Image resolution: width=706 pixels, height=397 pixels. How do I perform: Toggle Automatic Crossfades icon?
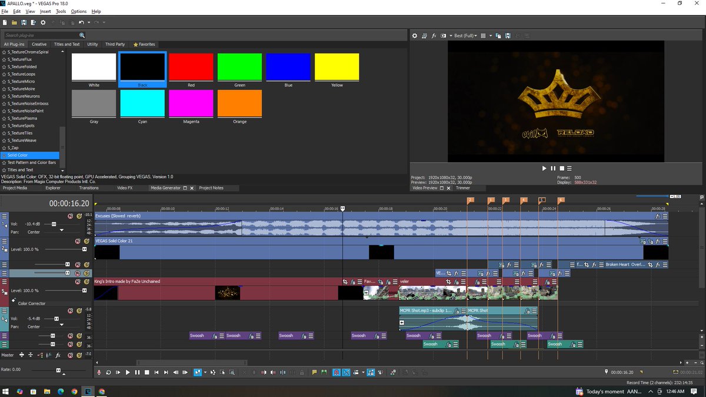click(x=347, y=372)
